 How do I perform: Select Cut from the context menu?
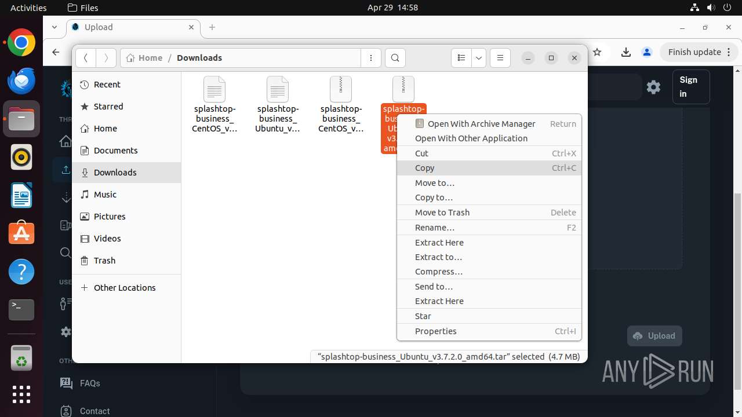click(x=489, y=153)
